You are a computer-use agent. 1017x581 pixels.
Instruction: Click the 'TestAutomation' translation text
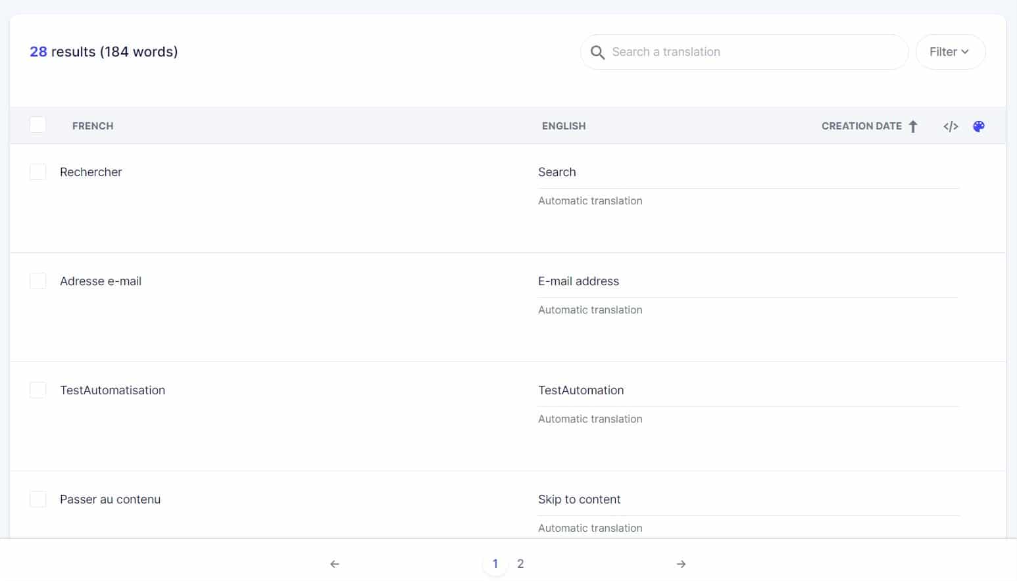(581, 390)
